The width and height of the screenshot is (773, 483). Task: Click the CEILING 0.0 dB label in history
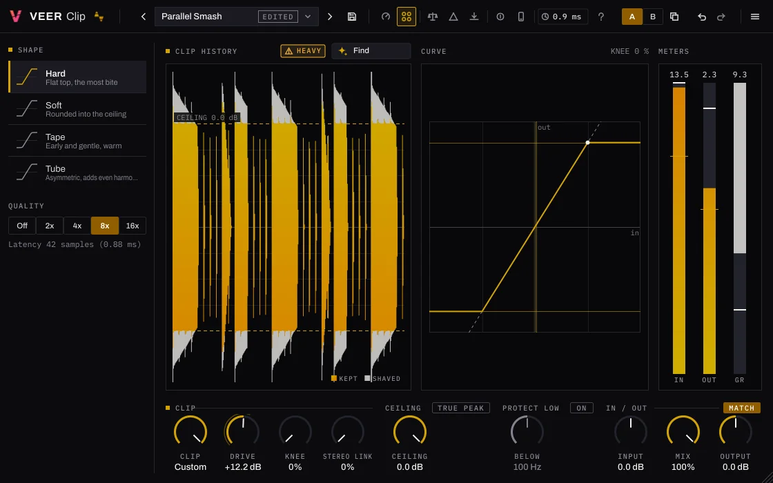point(207,118)
